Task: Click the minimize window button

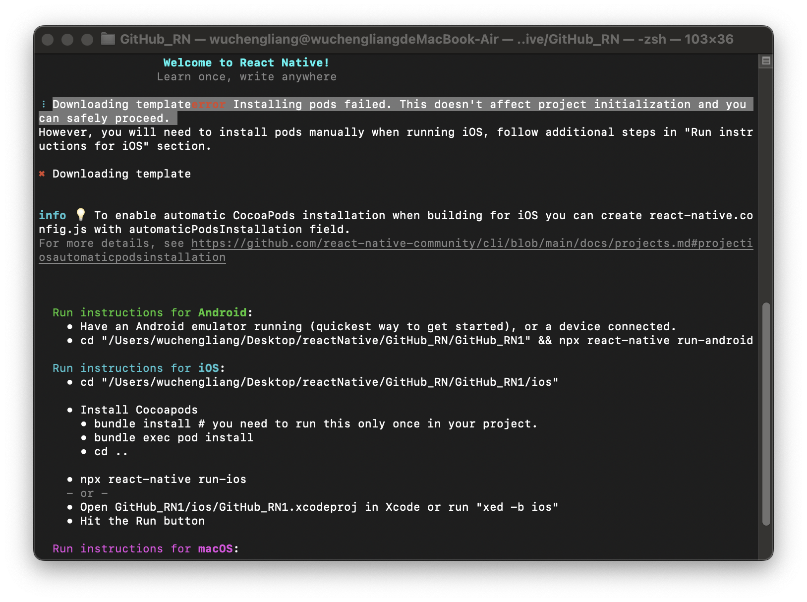Action: [x=67, y=40]
